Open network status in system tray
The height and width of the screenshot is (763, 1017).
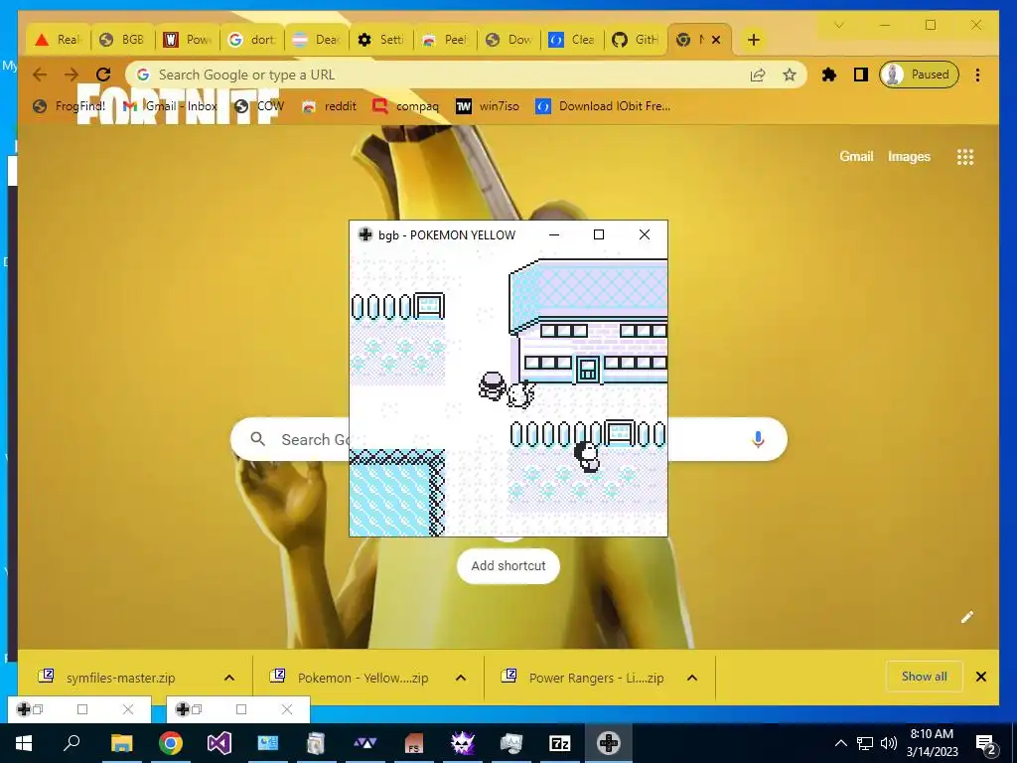[865, 743]
